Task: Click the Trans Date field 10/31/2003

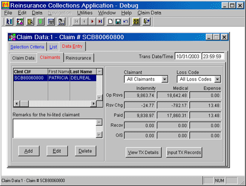Action: (188, 56)
